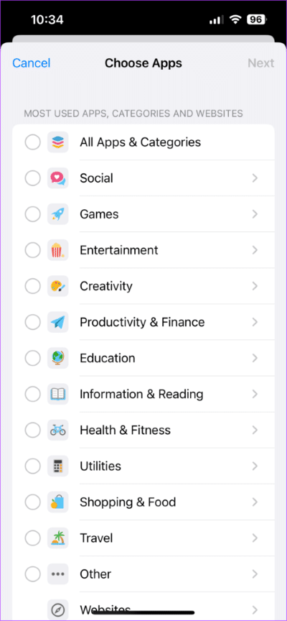Cancel choosing apps
This screenshot has width=287, height=621.
click(32, 63)
